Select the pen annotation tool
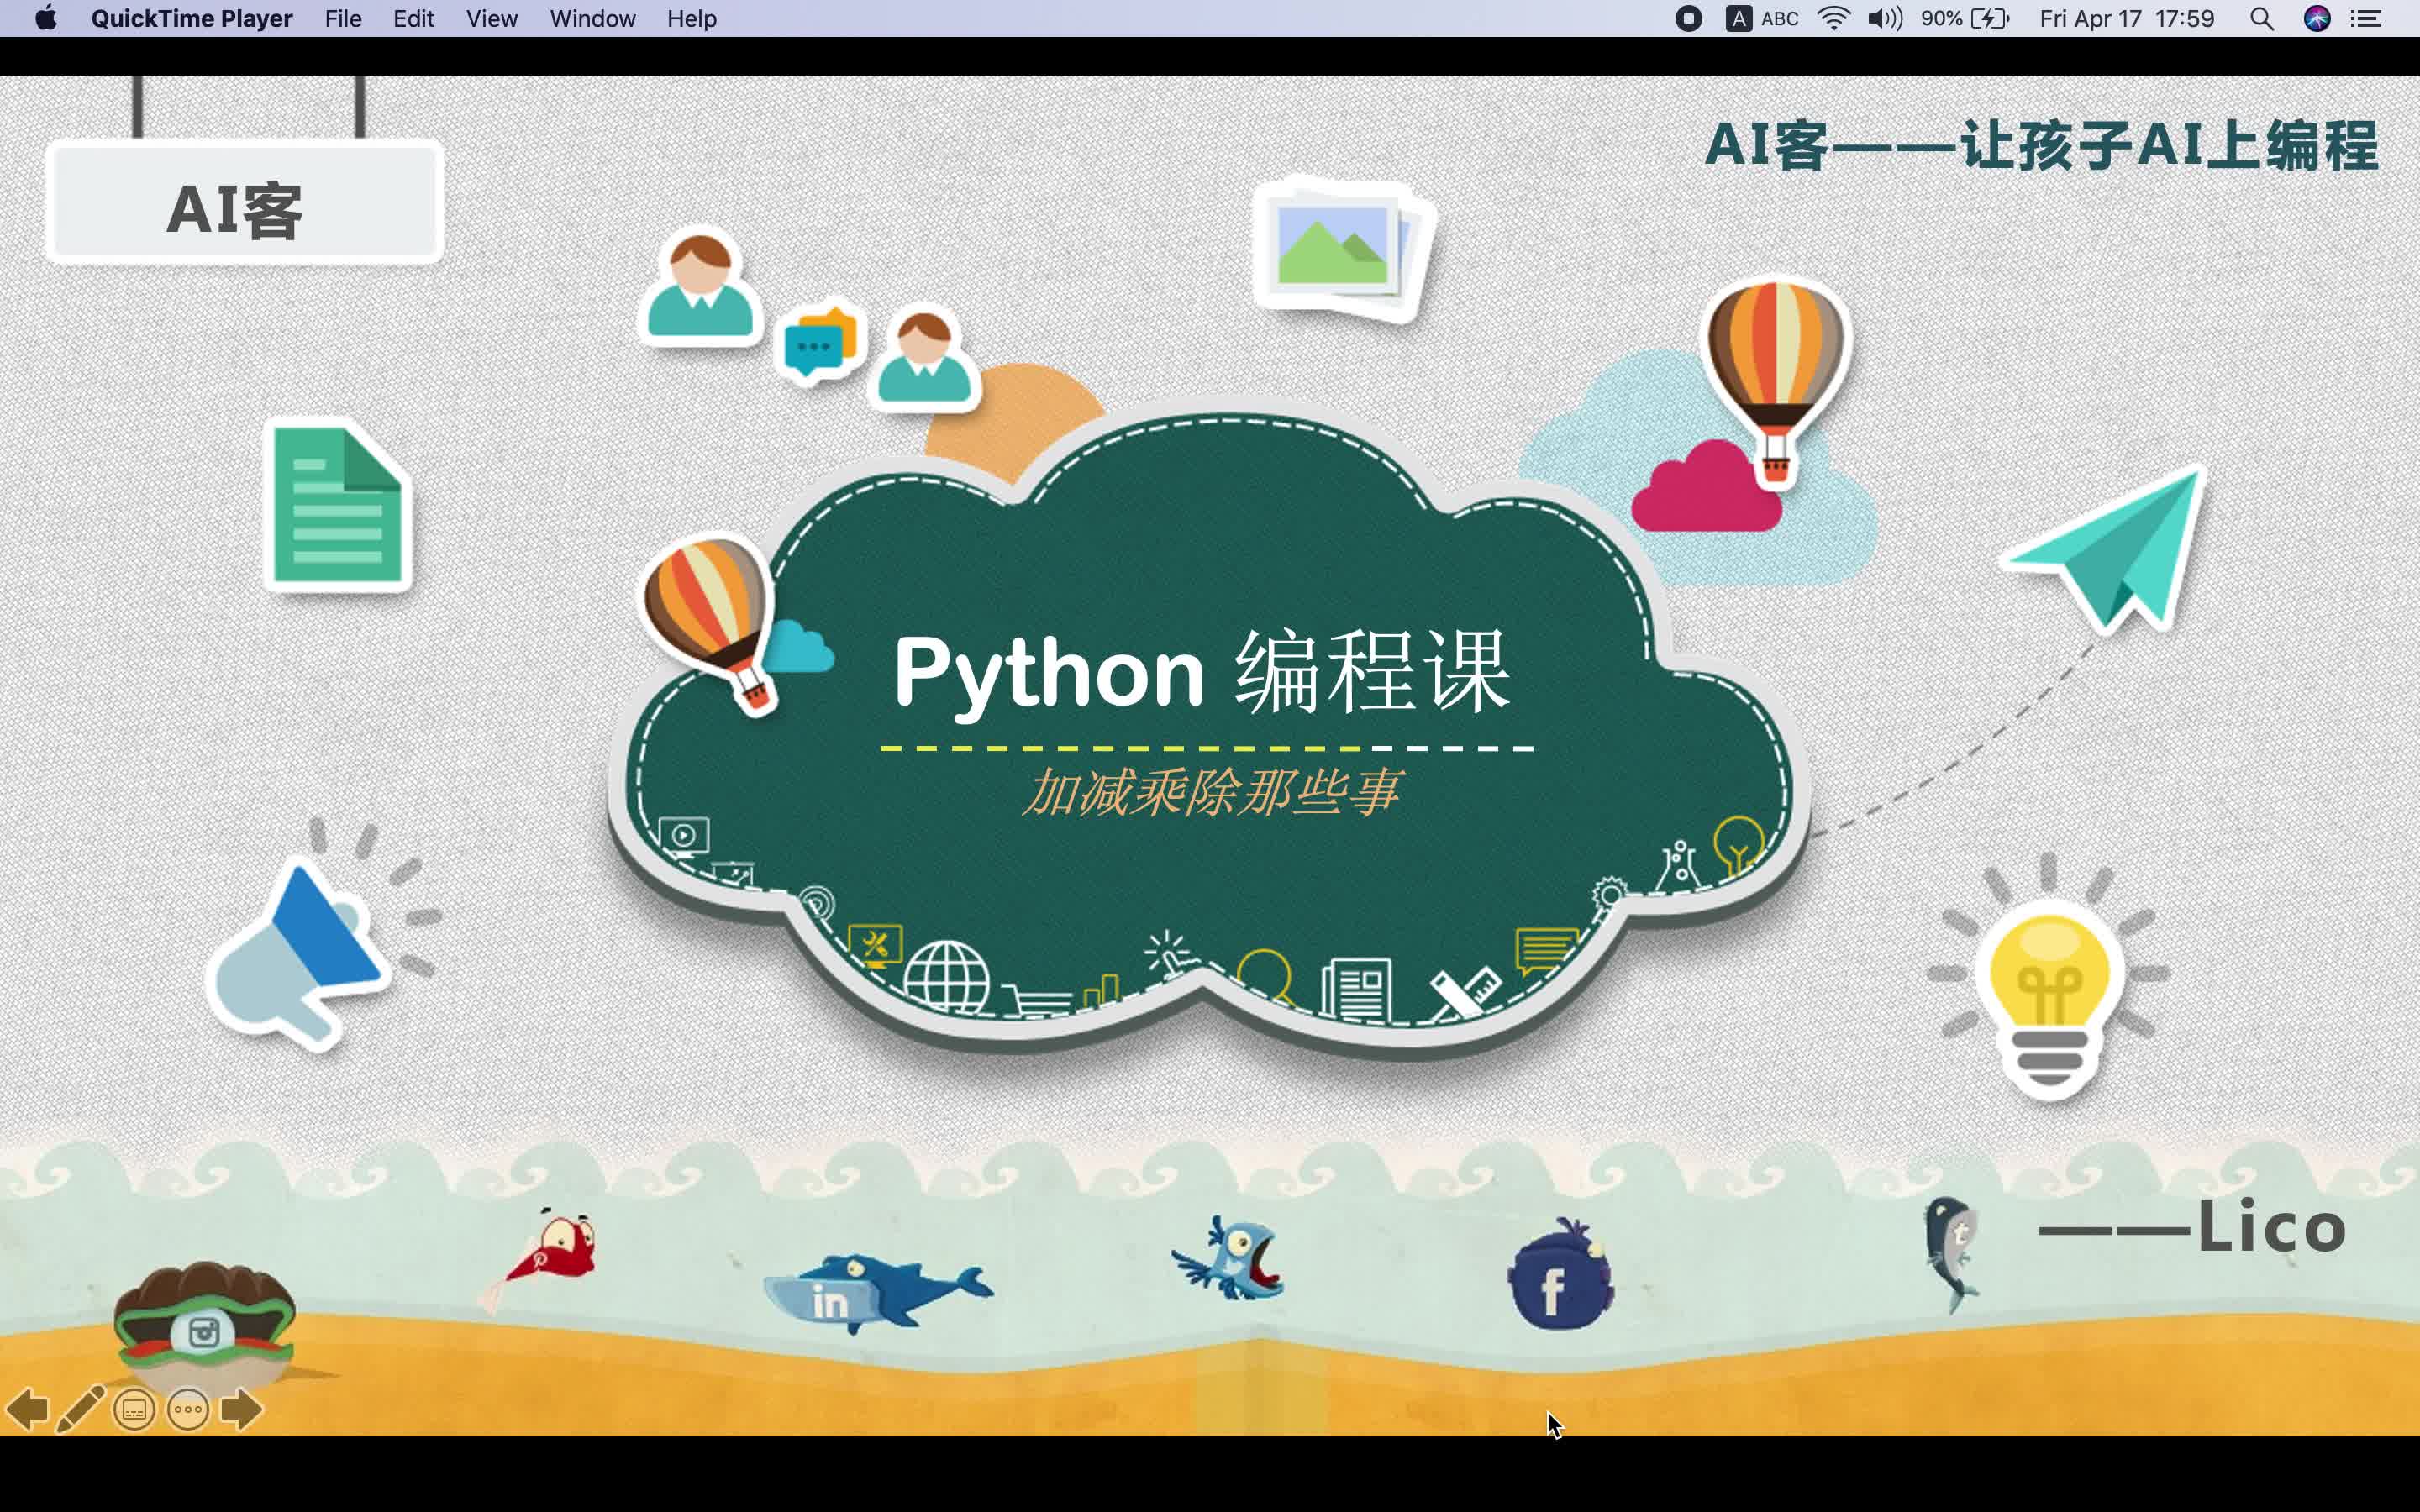2420x1512 pixels. (x=80, y=1410)
